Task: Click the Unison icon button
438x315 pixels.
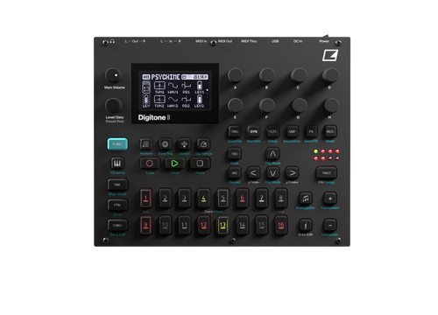Action: pos(184,143)
